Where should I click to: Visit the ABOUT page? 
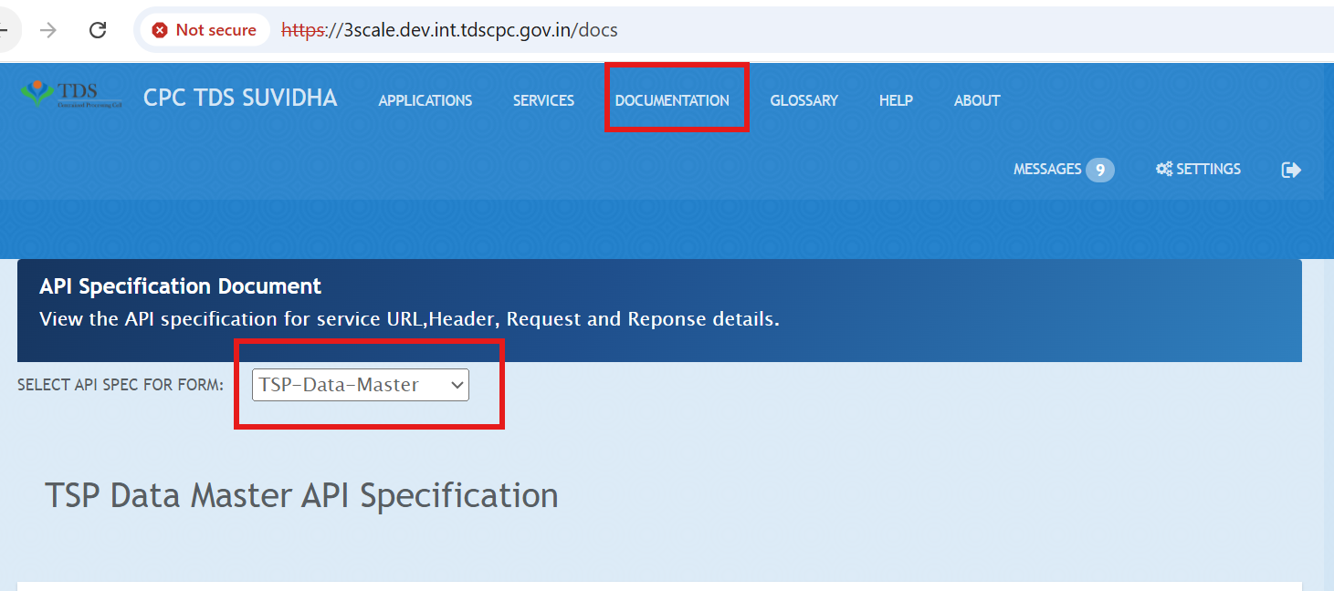tap(976, 100)
